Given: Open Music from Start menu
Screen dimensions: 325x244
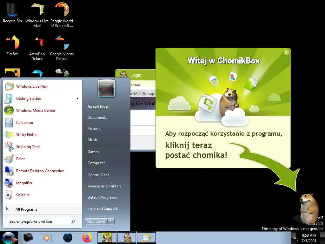Looking at the screenshot, I should tap(93, 140).
